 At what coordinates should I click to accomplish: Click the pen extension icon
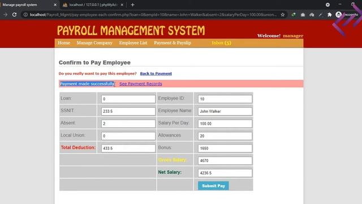(x=320, y=15)
